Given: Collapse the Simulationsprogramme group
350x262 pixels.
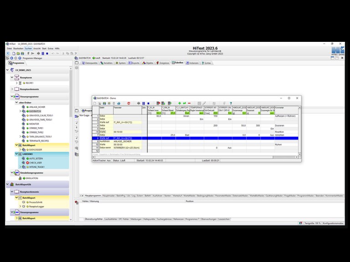Looking at the screenshot, I should point(12,173).
